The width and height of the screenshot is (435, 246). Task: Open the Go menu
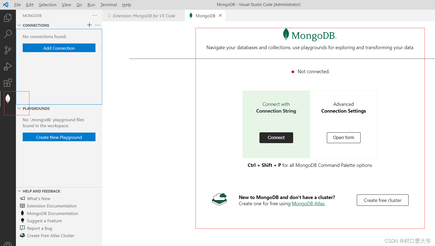pyautogui.click(x=79, y=5)
